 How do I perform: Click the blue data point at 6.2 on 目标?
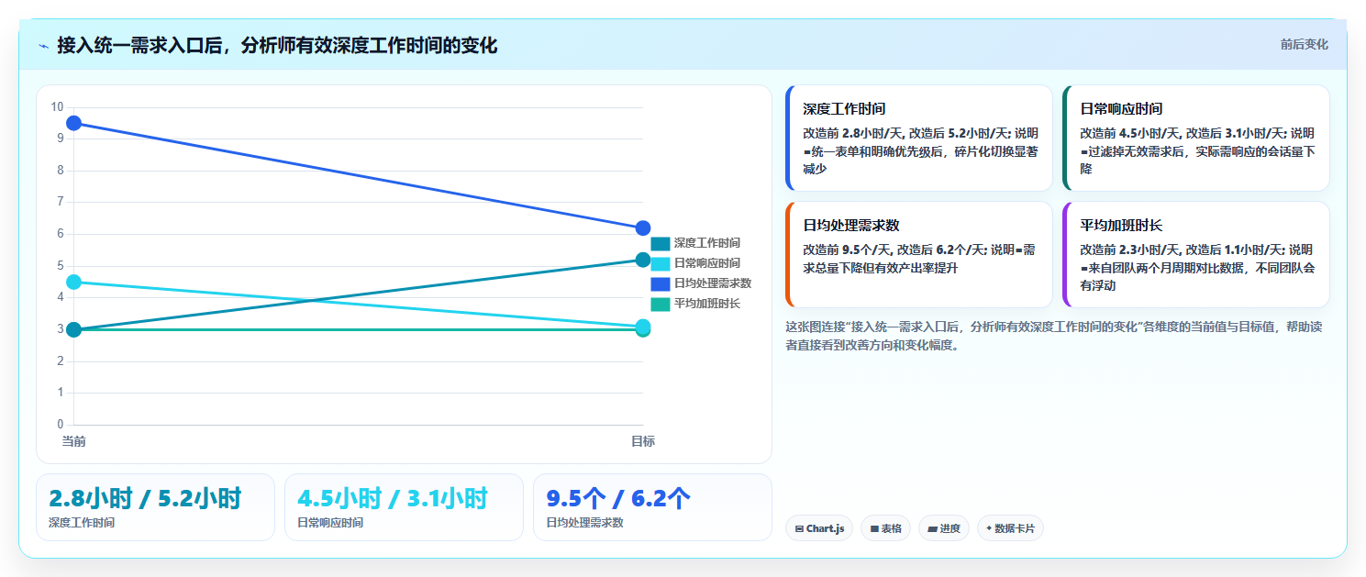point(643,227)
